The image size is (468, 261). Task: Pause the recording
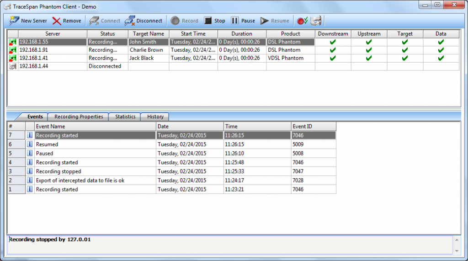point(243,21)
